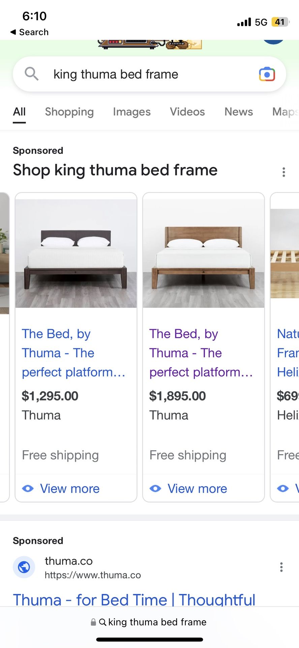Open the three-dot menu beside Shop heading
299x648 pixels.
click(284, 172)
